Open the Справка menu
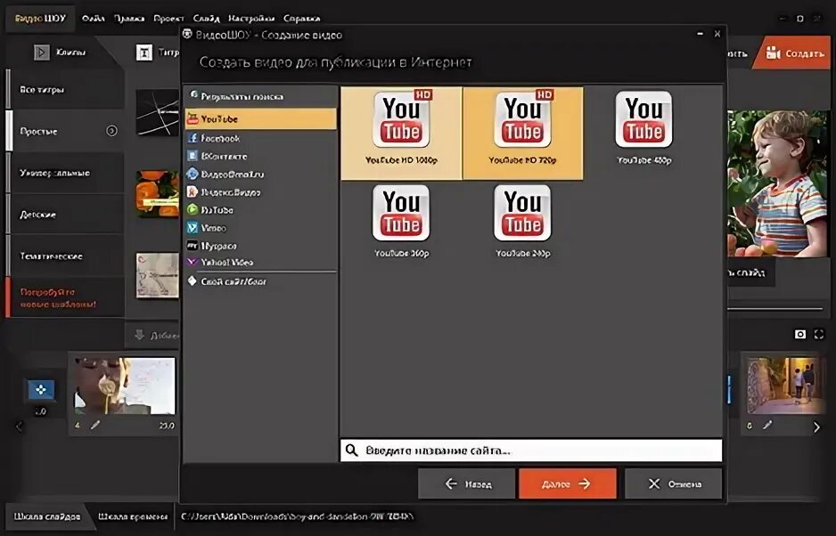Screen dimensions: 836x536 pyautogui.click(x=302, y=18)
